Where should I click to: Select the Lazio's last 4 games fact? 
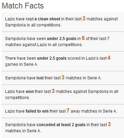(x=63, y=61)
